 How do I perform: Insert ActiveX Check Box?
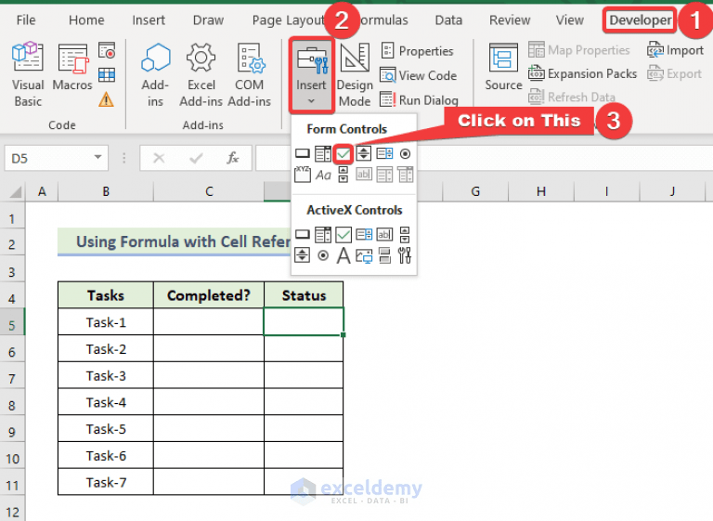click(344, 235)
